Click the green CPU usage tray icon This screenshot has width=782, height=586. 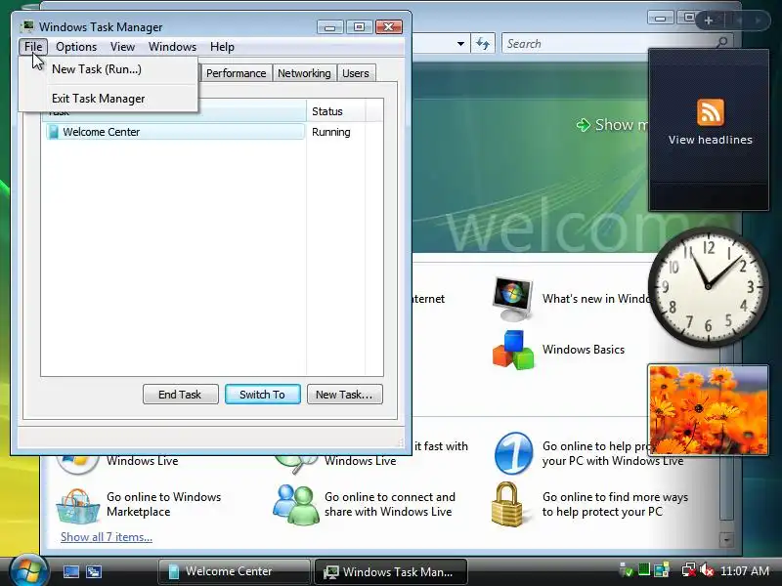[644, 569]
